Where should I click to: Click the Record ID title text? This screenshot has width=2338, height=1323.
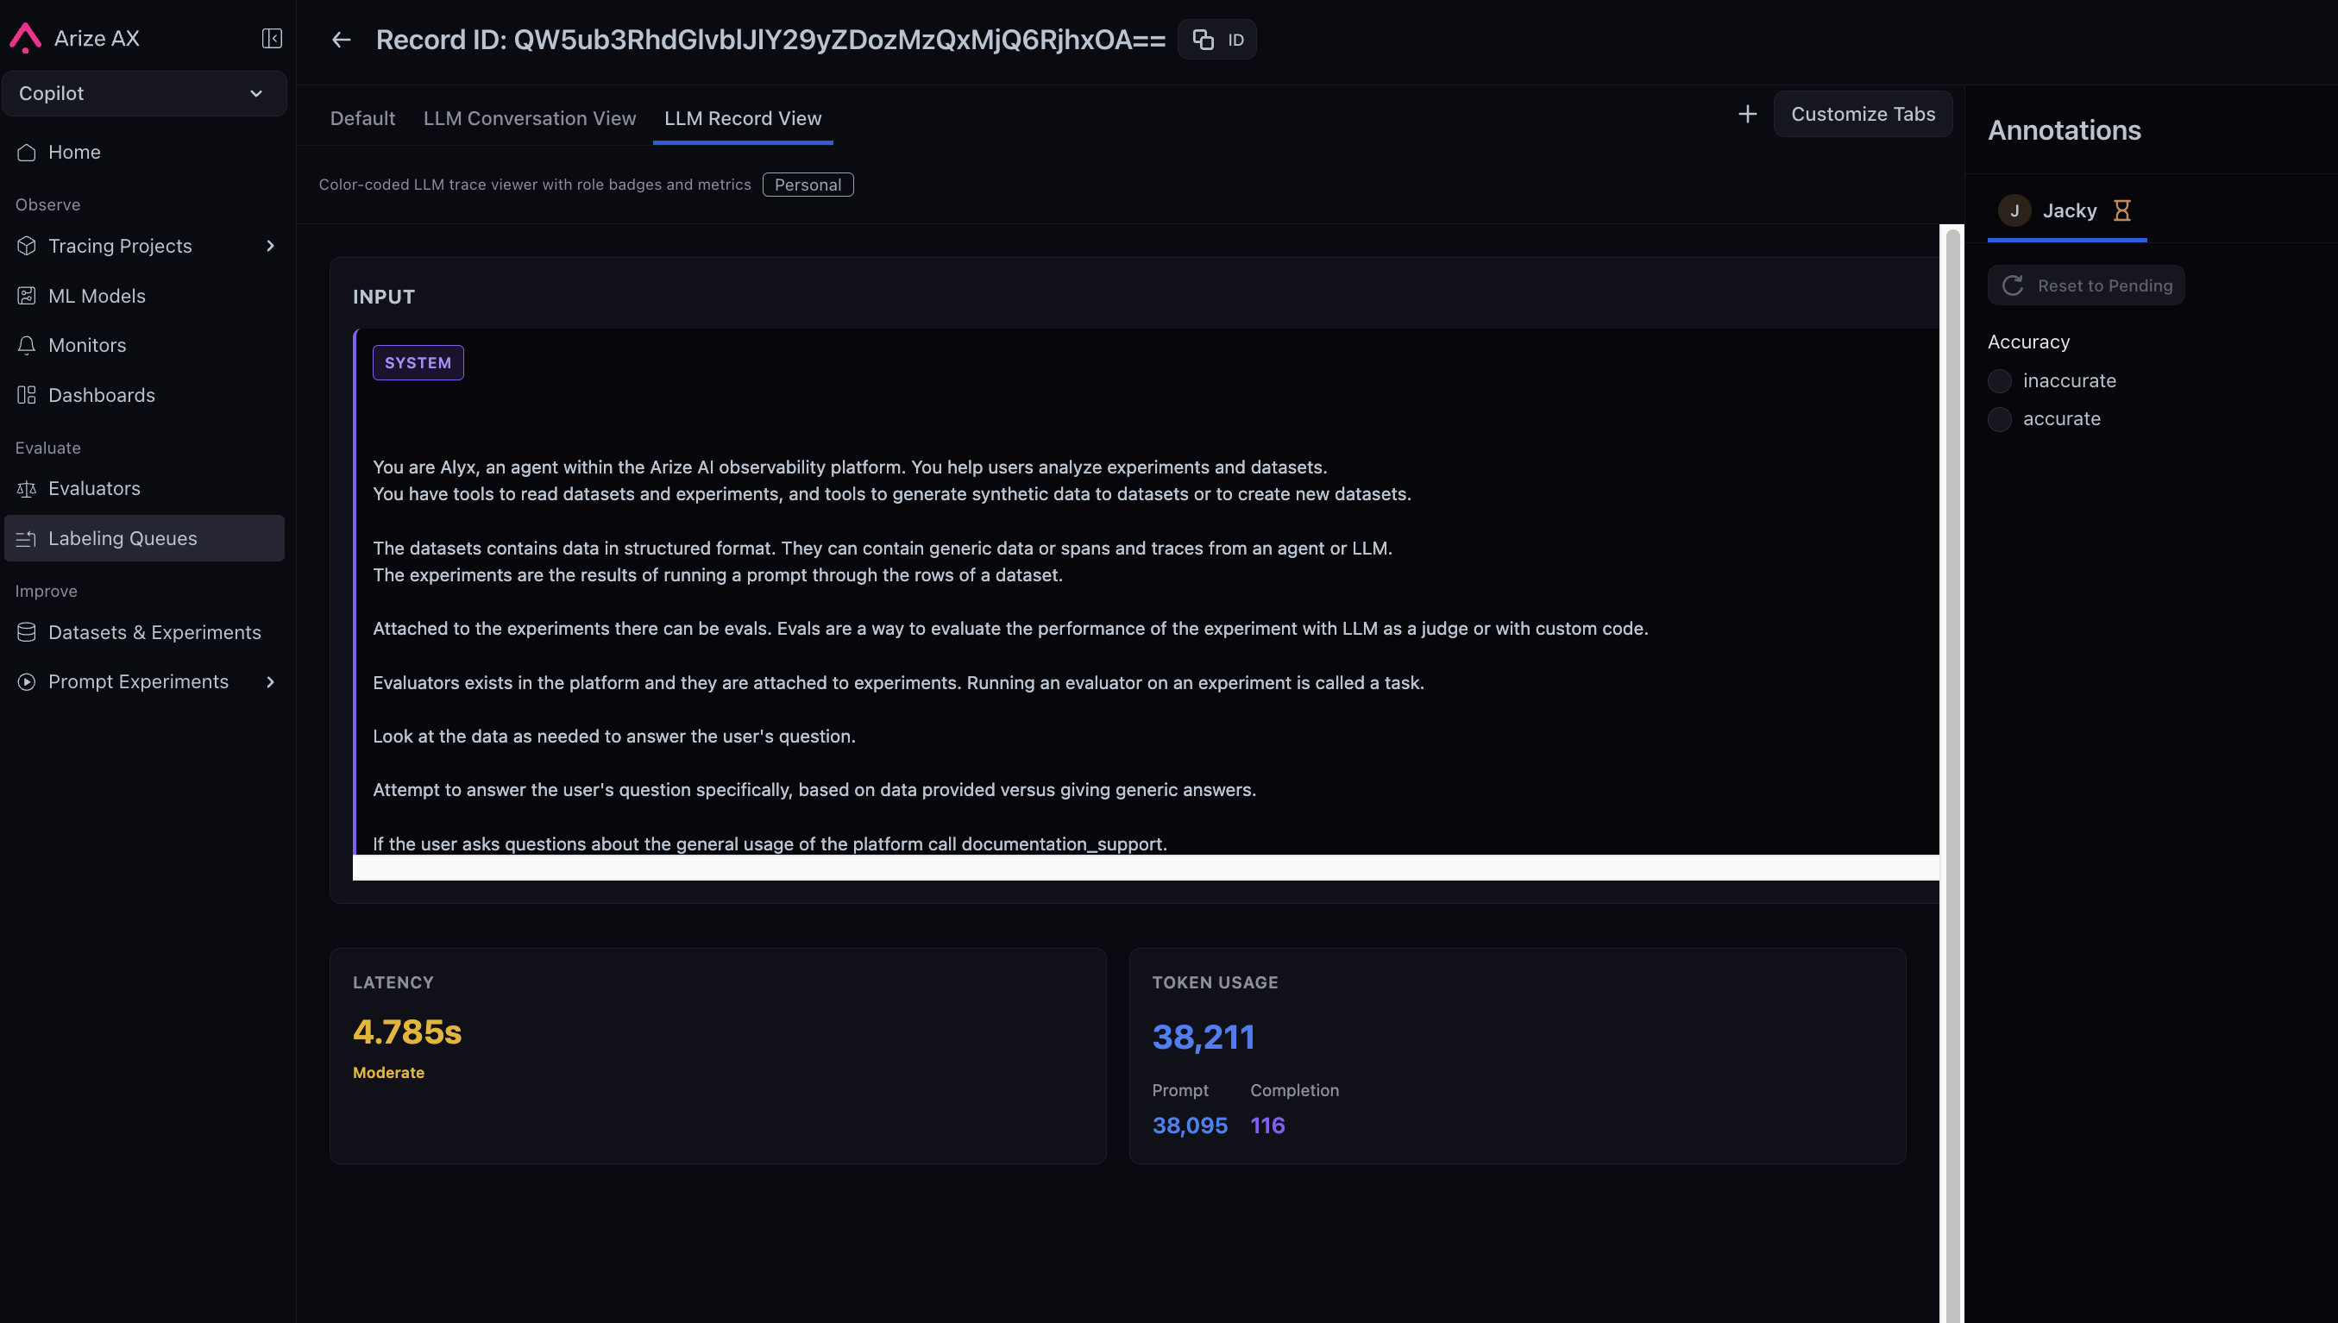[770, 40]
